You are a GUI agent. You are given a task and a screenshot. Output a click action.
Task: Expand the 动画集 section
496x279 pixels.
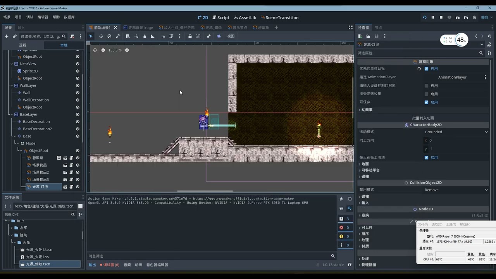tap(367, 110)
